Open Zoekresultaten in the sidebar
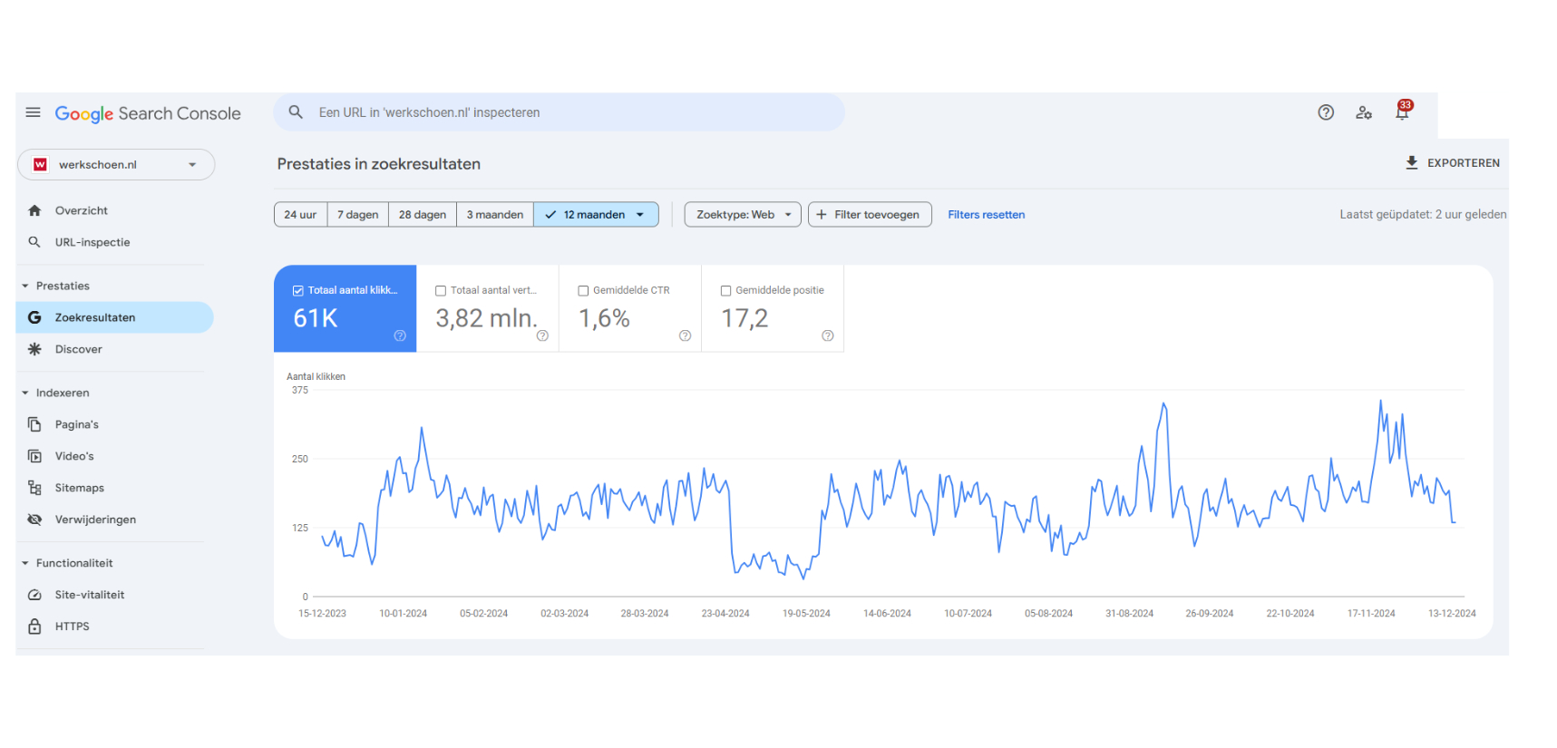The width and height of the screenshot is (1557, 748). 114,317
